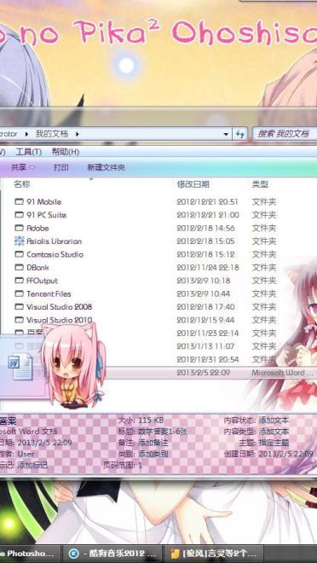
Task: Expand the arrow before 我的文档 breadcrumb
Action: [x=26, y=134]
